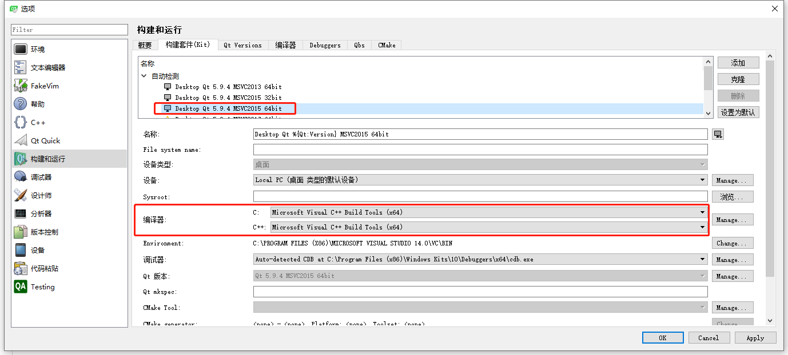Click the Filter search input field
The image size is (788, 355).
coord(69,29)
